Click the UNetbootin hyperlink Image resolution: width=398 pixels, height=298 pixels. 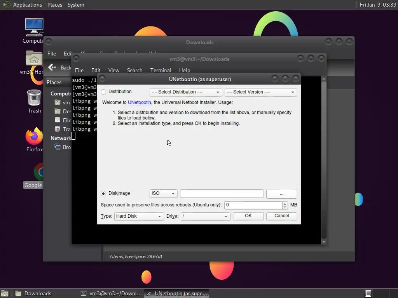(140, 102)
